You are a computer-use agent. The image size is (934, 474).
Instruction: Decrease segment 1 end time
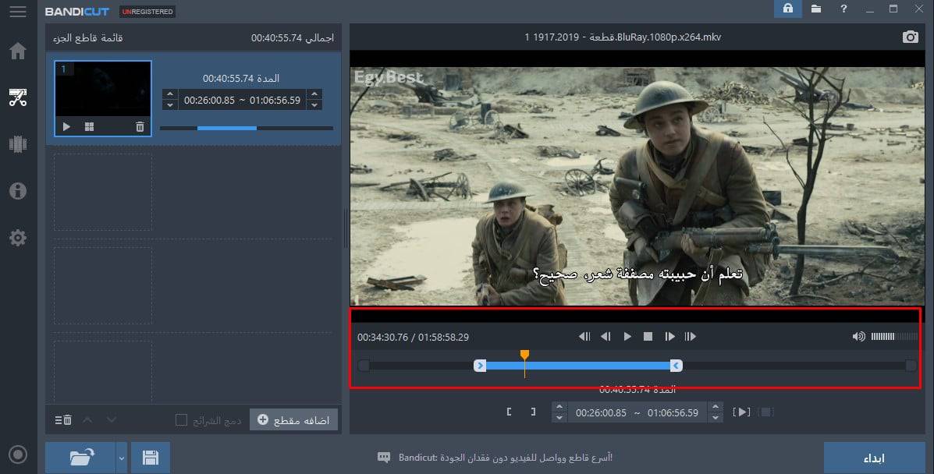click(x=315, y=105)
